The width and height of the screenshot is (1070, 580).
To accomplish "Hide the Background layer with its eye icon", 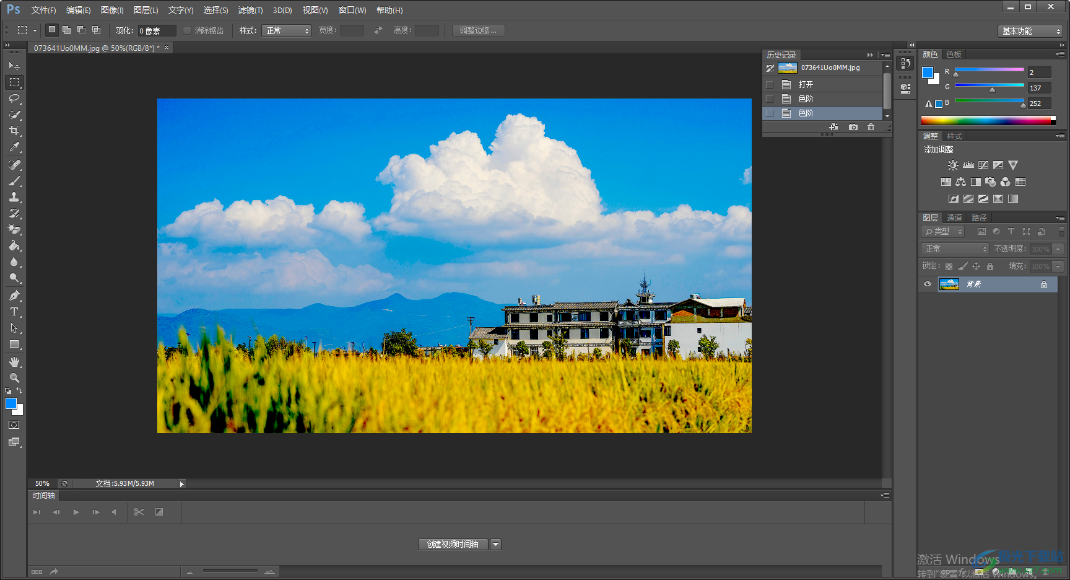I will click(927, 284).
